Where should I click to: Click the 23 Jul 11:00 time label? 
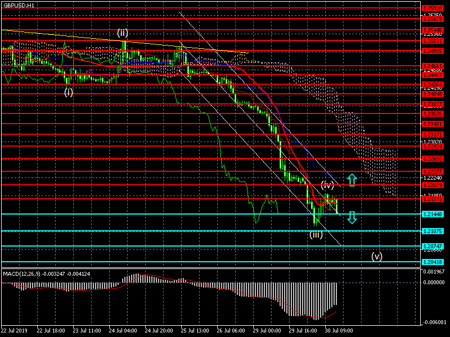[x=87, y=331]
